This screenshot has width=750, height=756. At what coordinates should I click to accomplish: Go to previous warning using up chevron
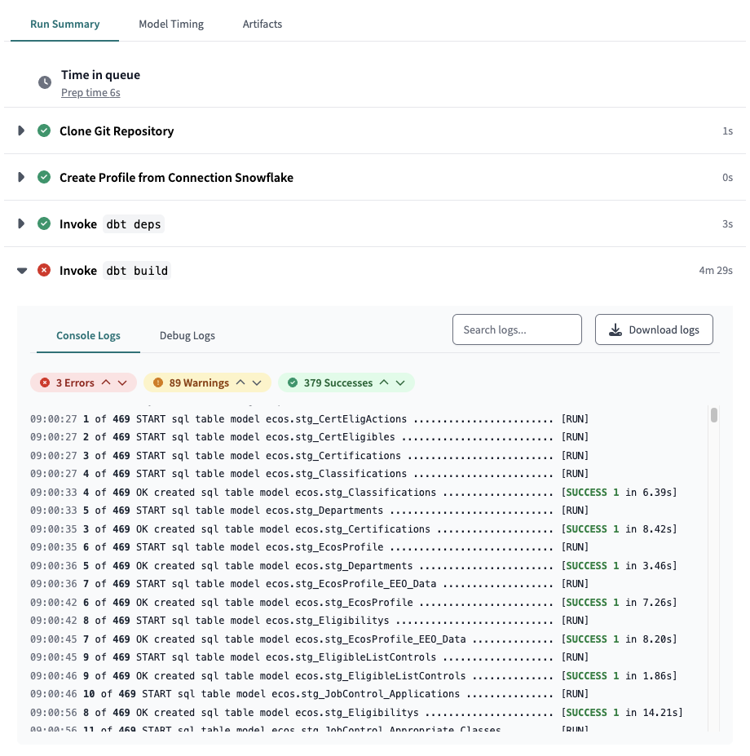240,382
